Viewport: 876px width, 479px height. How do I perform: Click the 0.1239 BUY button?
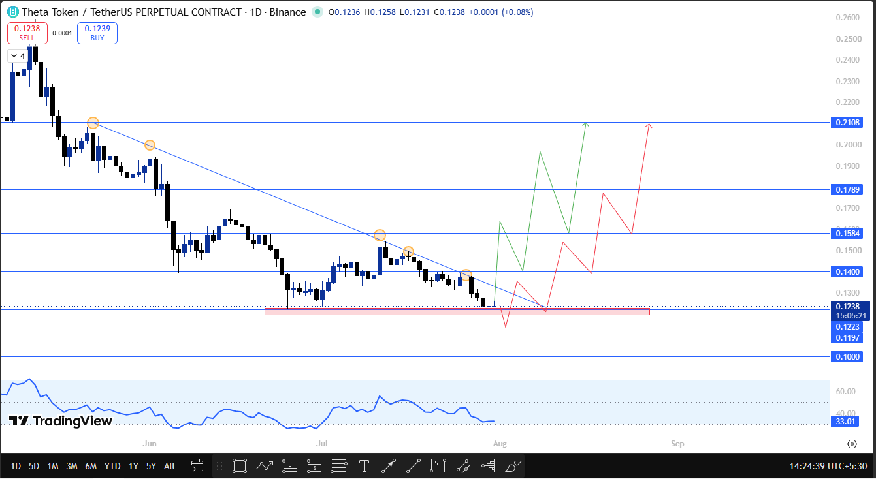point(97,33)
